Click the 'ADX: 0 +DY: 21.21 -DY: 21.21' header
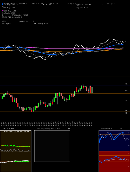 pos(15,132)
